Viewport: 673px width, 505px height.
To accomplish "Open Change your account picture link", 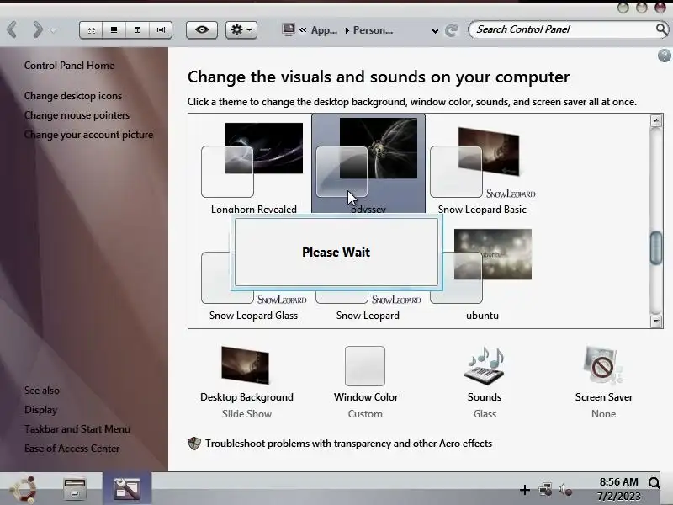I will tap(88, 135).
